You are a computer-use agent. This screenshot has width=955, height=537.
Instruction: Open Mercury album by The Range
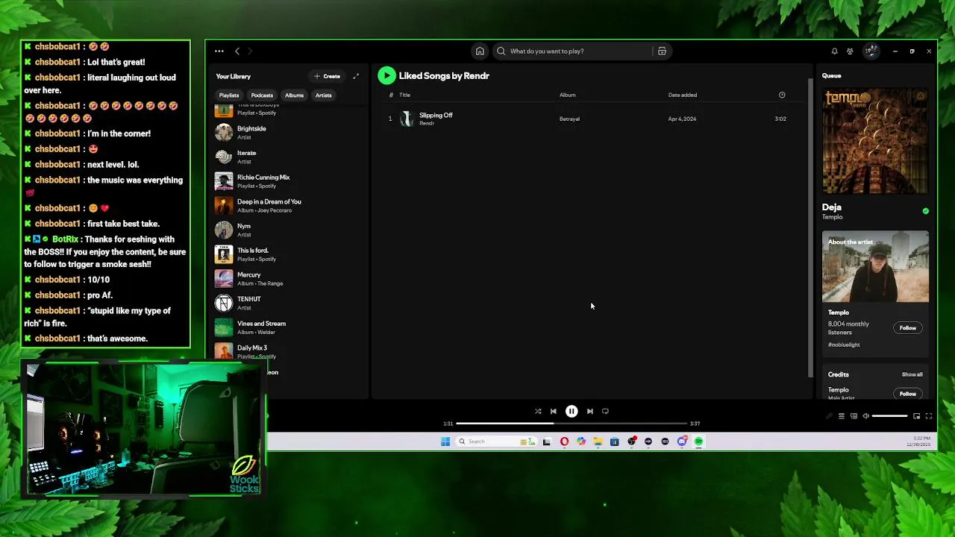click(x=289, y=279)
